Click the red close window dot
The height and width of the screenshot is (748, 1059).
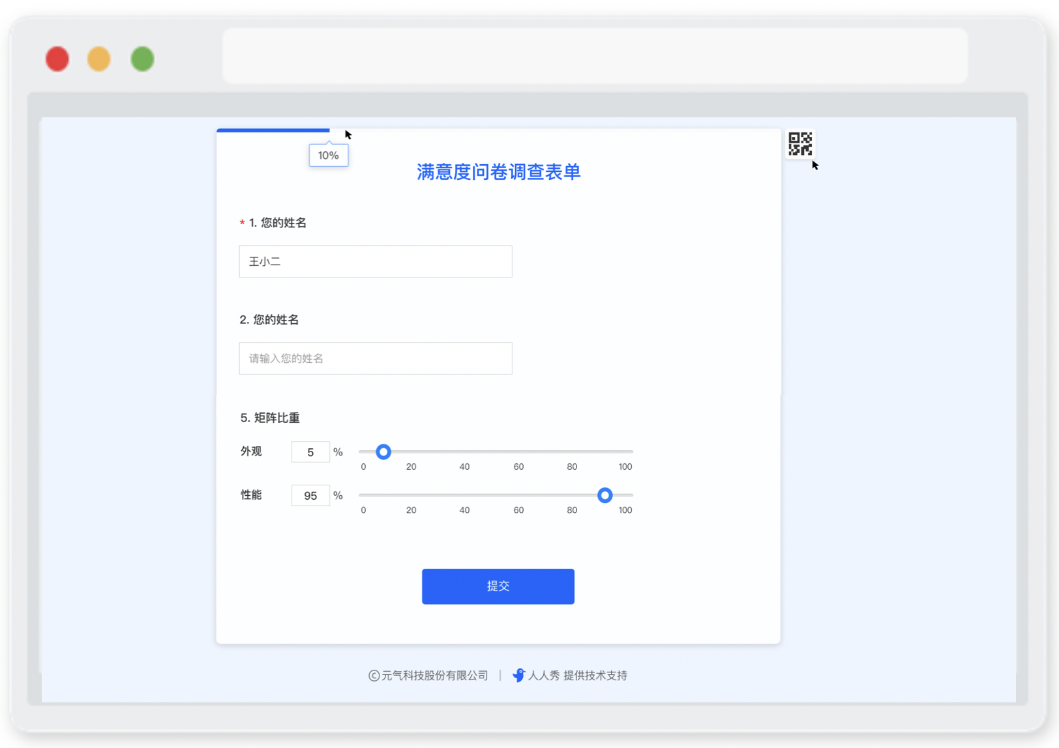pyautogui.click(x=57, y=59)
